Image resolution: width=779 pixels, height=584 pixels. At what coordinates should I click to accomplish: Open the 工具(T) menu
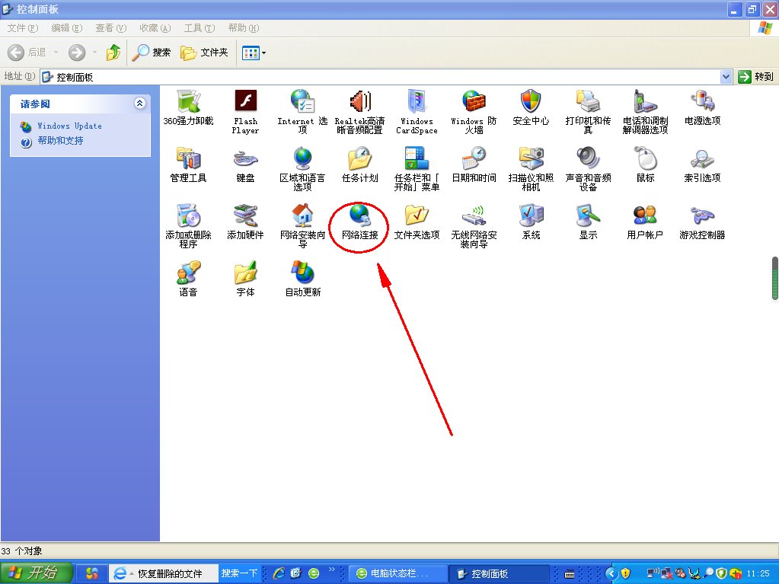198,28
